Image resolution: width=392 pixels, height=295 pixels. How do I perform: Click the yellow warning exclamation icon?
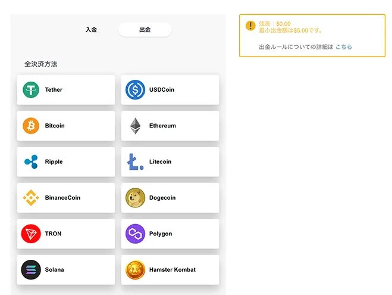pos(250,26)
